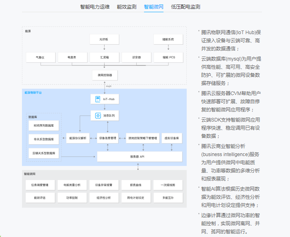Click the 储能 PCS box

[x=168, y=57]
